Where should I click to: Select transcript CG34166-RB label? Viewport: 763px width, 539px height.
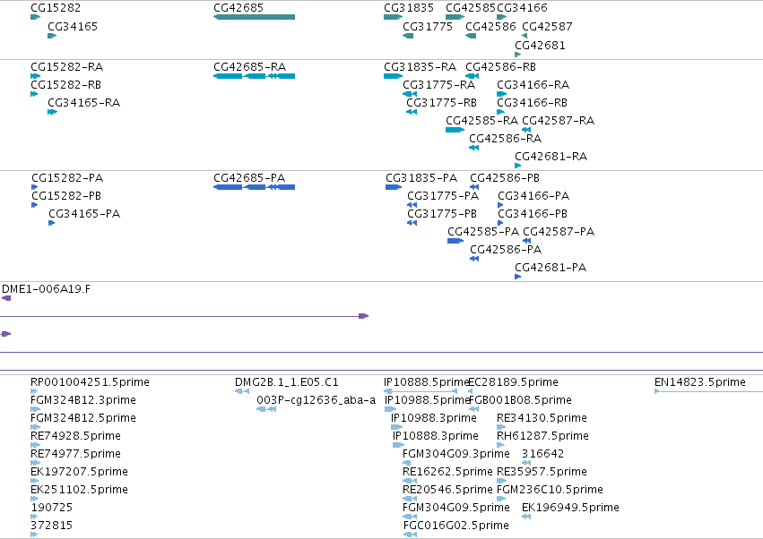pos(532,103)
